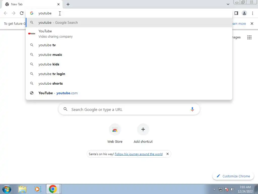Image resolution: width=258 pixels, height=194 pixels.
Task: Open YouTube - youtube.com suggestion
Action: click(129, 93)
